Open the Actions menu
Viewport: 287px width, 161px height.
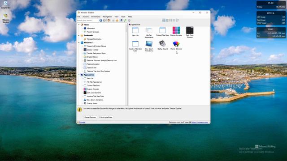coord(86,17)
